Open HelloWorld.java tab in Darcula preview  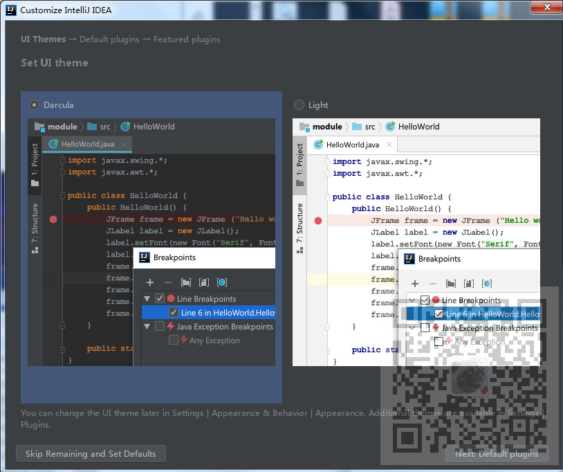(x=88, y=145)
